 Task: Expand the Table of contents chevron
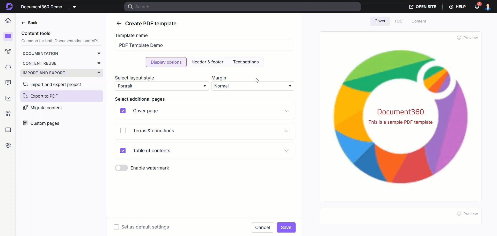[286, 151]
